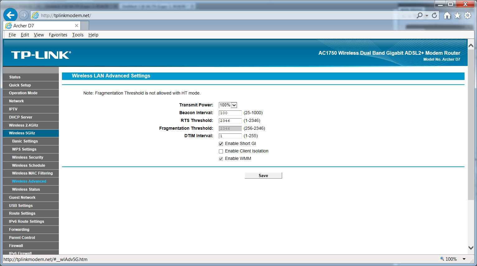Click the browser forward arrow
477x266 pixels.
click(23, 15)
